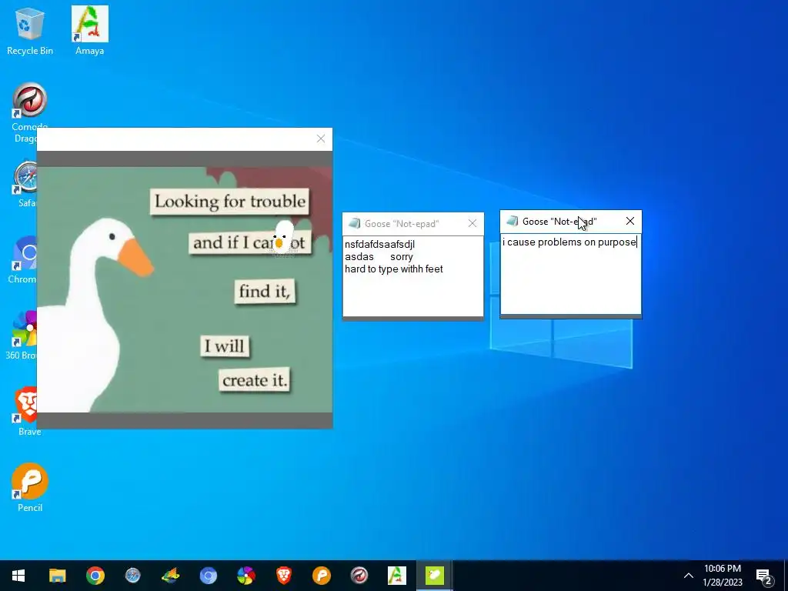Viewport: 788px width, 591px height.
Task: Launch Safari from the taskbar
Action: [132, 576]
